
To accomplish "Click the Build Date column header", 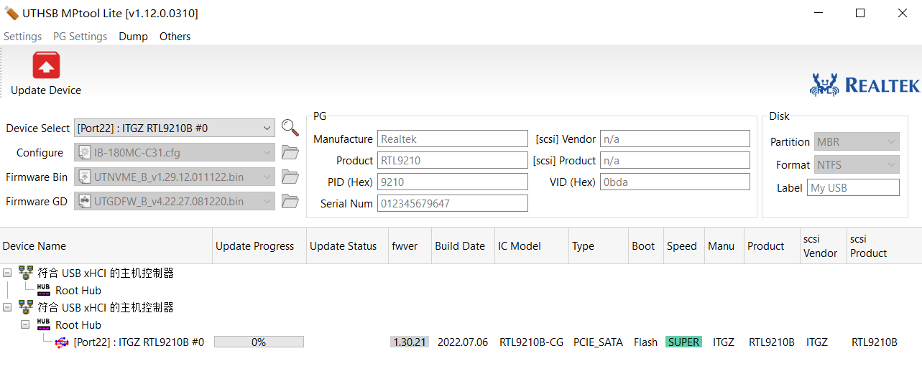I will tap(464, 245).
